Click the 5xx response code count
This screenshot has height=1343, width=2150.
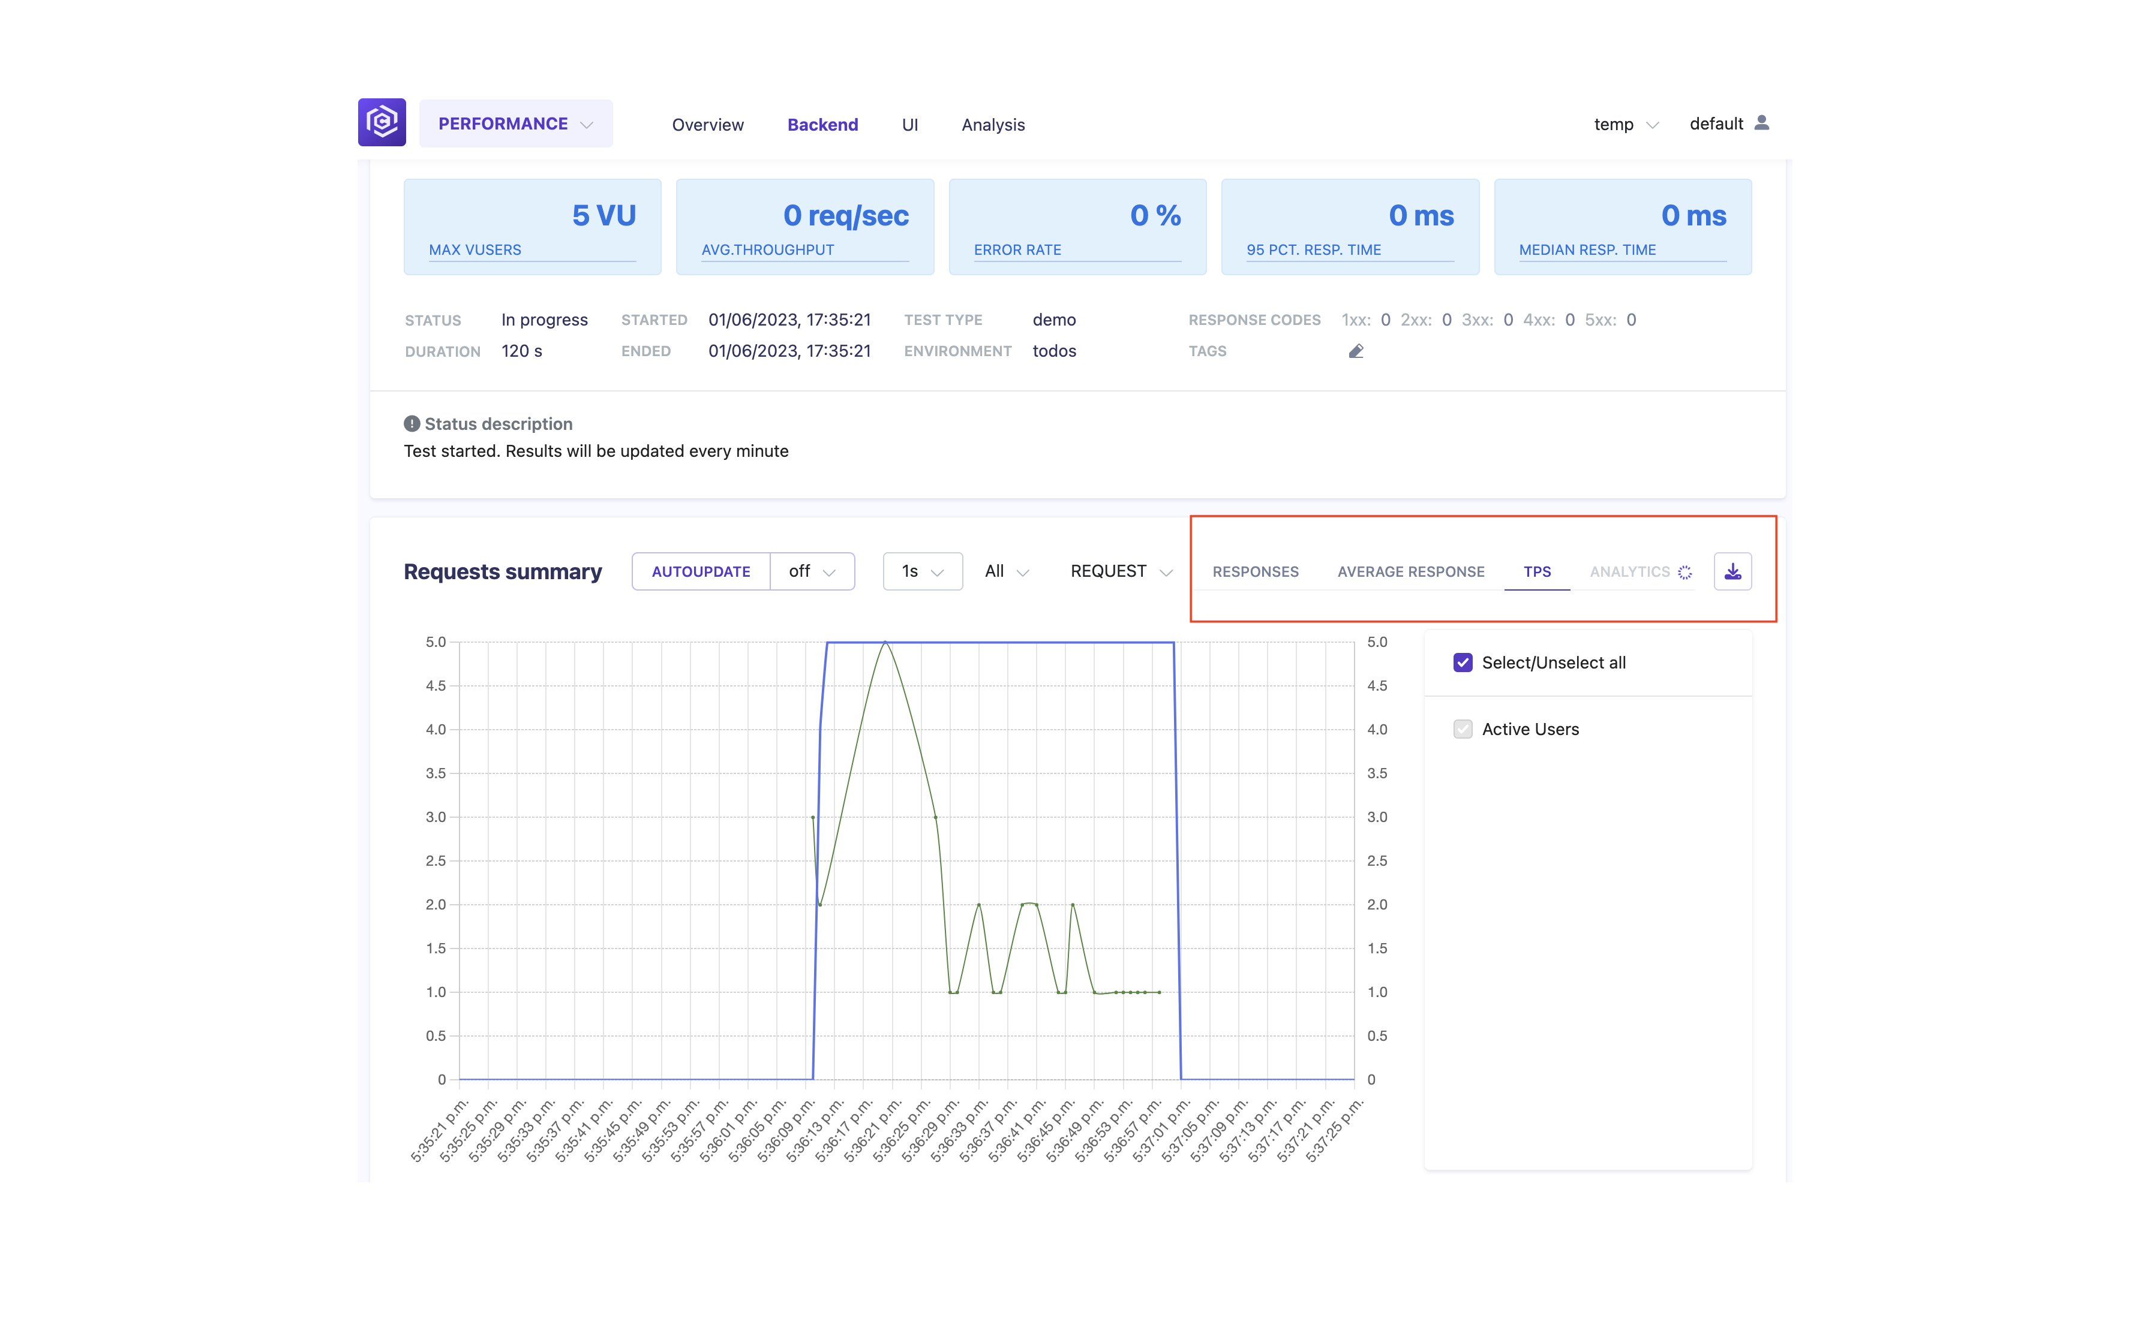tap(1630, 320)
